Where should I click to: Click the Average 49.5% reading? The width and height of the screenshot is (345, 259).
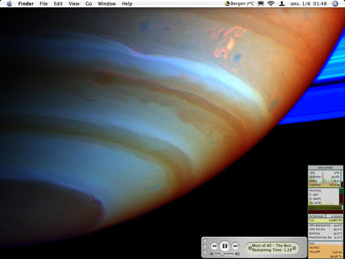324,177
